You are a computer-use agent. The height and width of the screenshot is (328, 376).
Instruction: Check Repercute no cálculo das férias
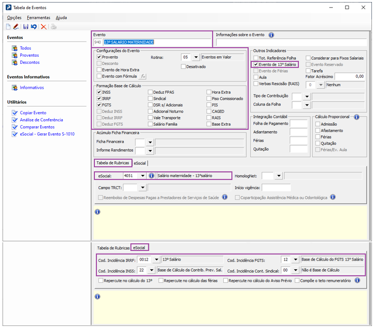tap(161, 280)
